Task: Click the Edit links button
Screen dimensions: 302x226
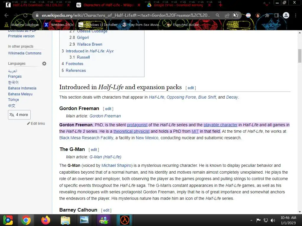Action: pos(36,124)
